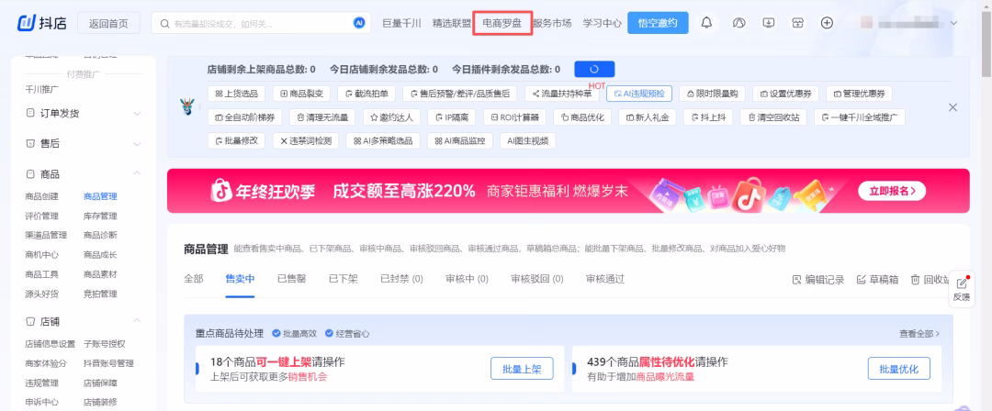992x411 pixels.
Task: Click the plus circle icon in header
Action: point(827,23)
